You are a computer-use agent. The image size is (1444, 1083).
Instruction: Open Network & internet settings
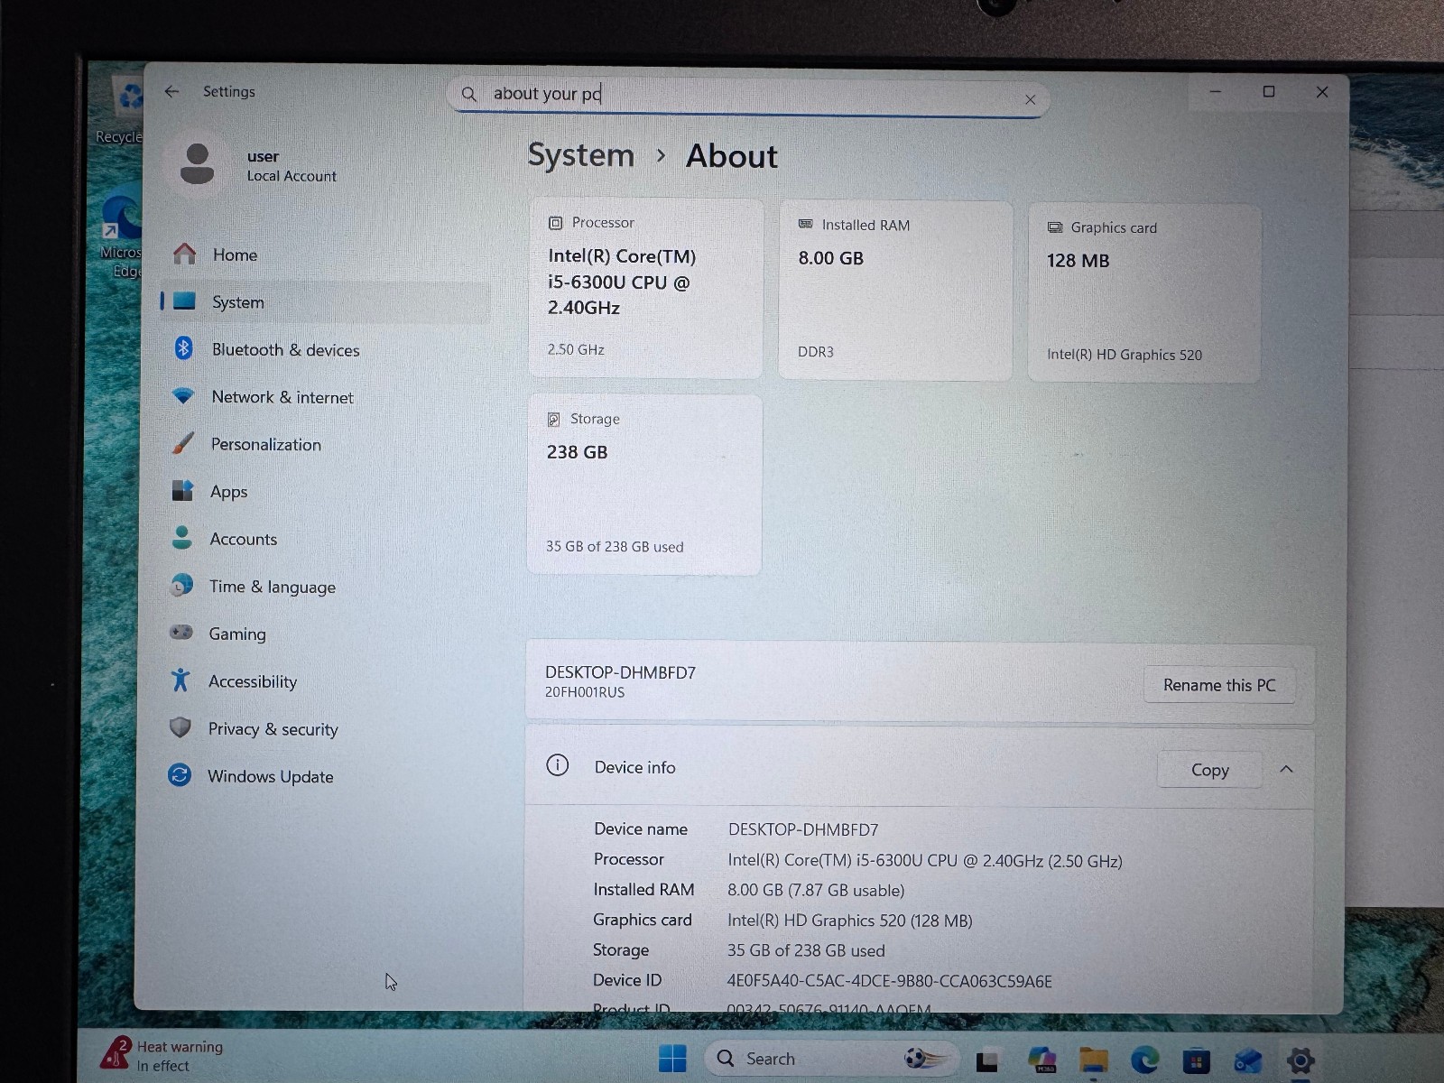coord(282,397)
